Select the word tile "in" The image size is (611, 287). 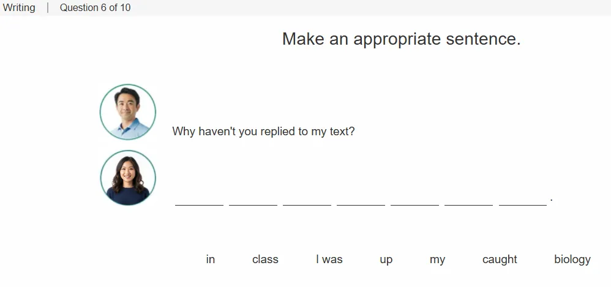pos(211,259)
